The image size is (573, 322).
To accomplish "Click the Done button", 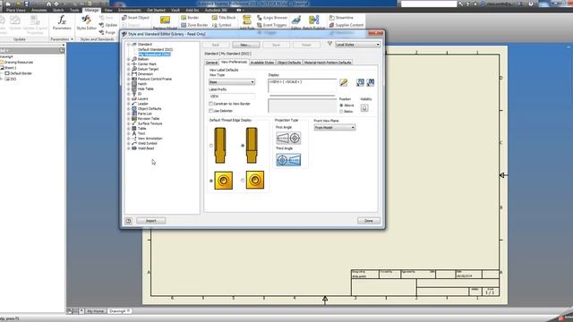I will click(369, 221).
